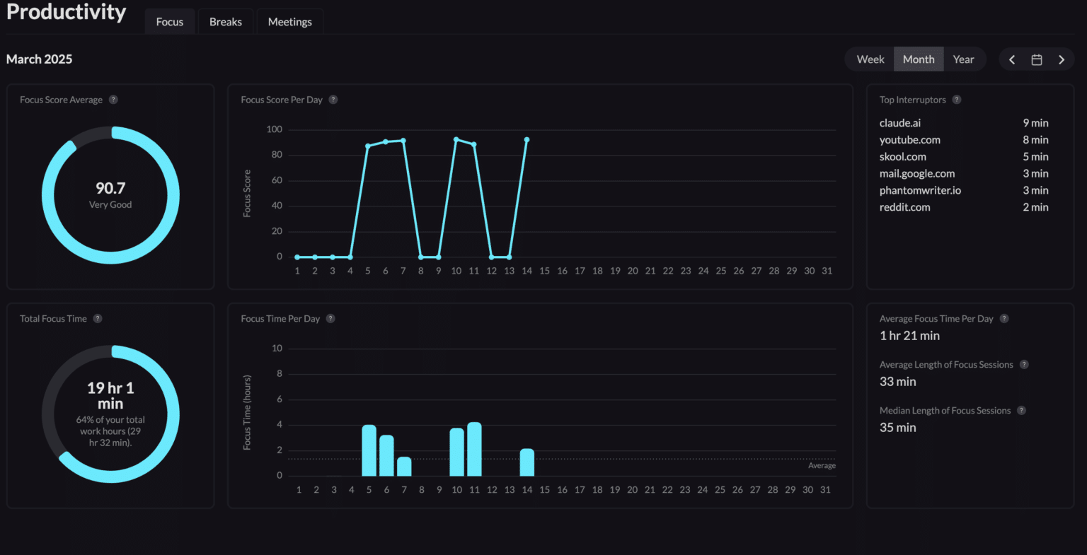Open help icon beside Focus Time Per Day
The width and height of the screenshot is (1087, 555).
pyautogui.click(x=330, y=319)
